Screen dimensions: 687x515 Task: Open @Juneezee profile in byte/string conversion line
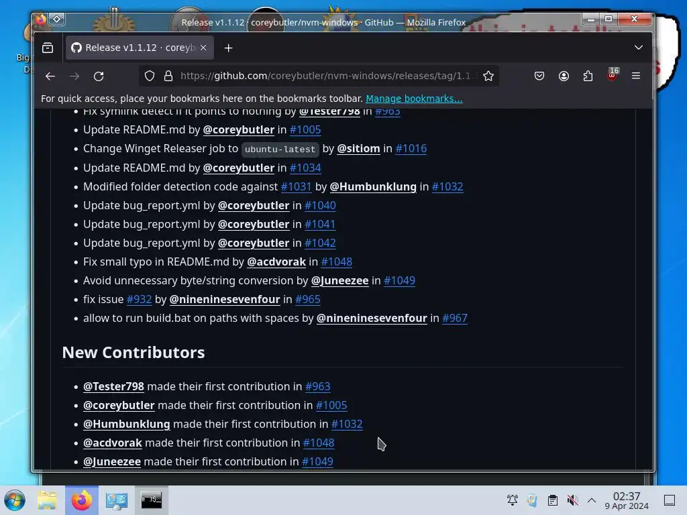tap(339, 281)
